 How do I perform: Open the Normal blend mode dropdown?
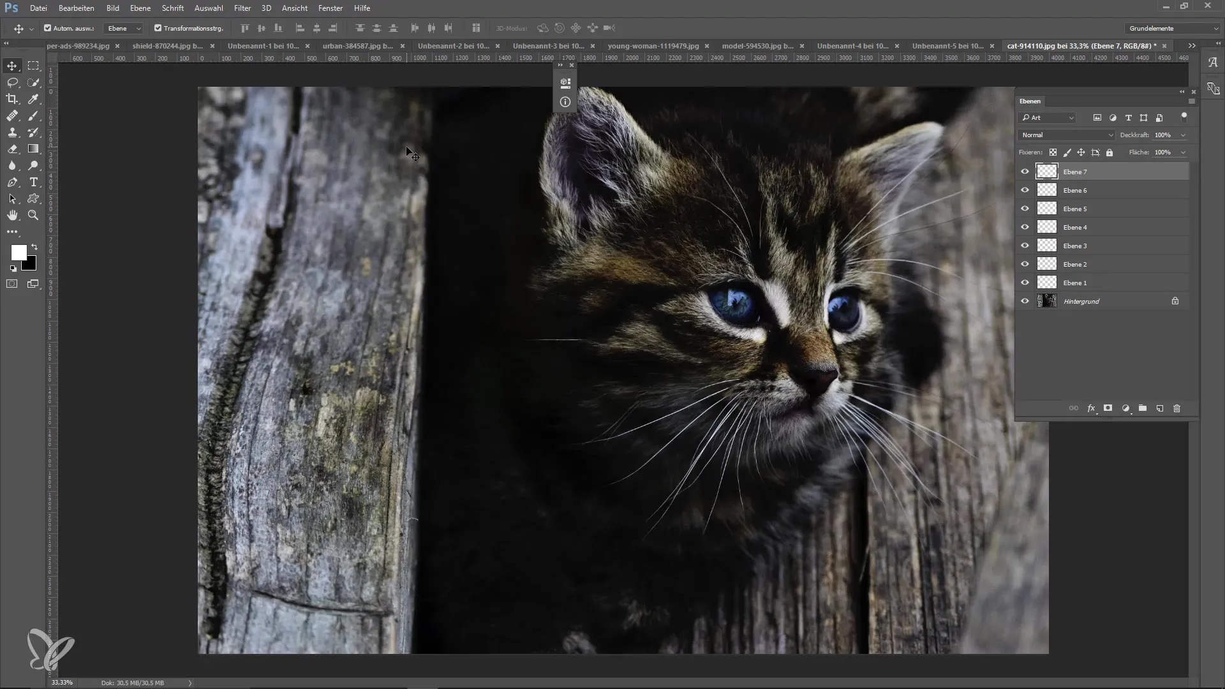click(x=1066, y=135)
